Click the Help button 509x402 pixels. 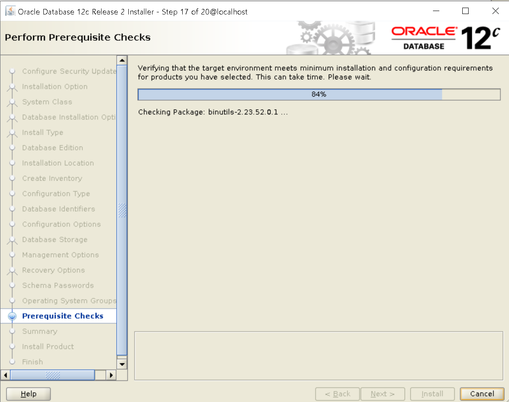pyautogui.click(x=28, y=394)
